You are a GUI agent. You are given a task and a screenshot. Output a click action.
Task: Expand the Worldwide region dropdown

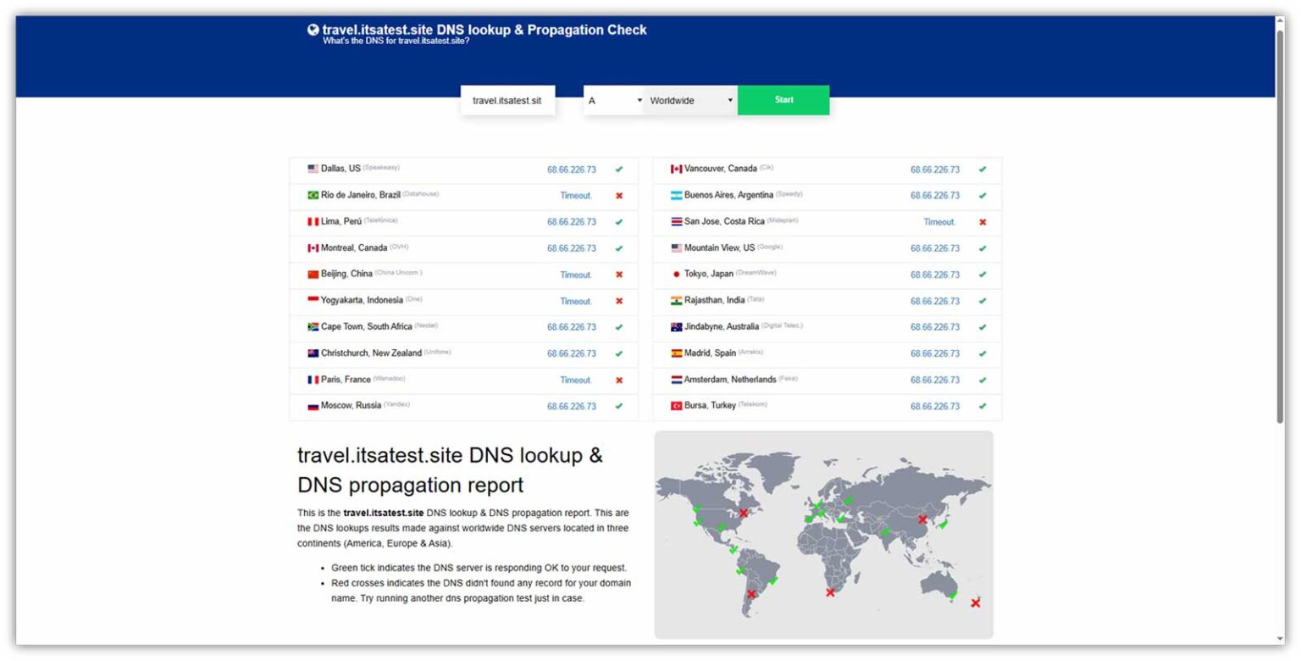(x=689, y=100)
